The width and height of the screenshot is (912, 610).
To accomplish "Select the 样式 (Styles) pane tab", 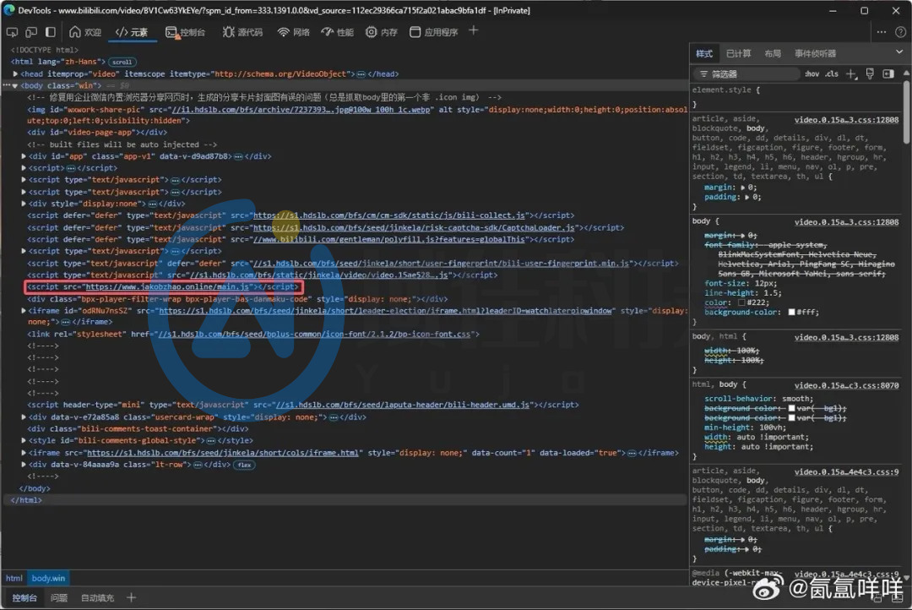I will pyautogui.click(x=704, y=53).
